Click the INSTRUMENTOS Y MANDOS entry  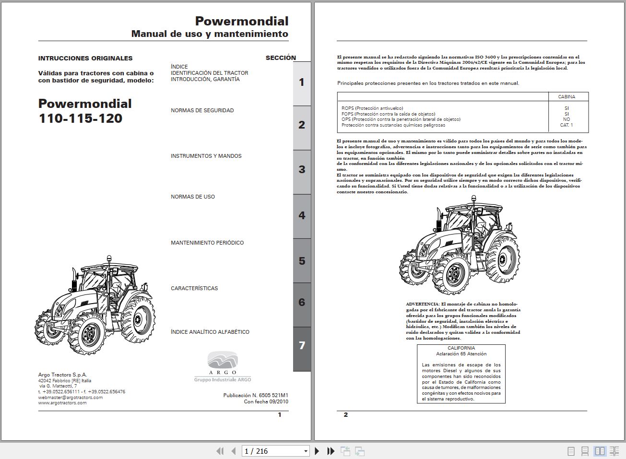click(206, 156)
